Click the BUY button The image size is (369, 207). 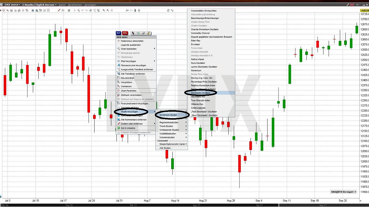(x=118, y=33)
